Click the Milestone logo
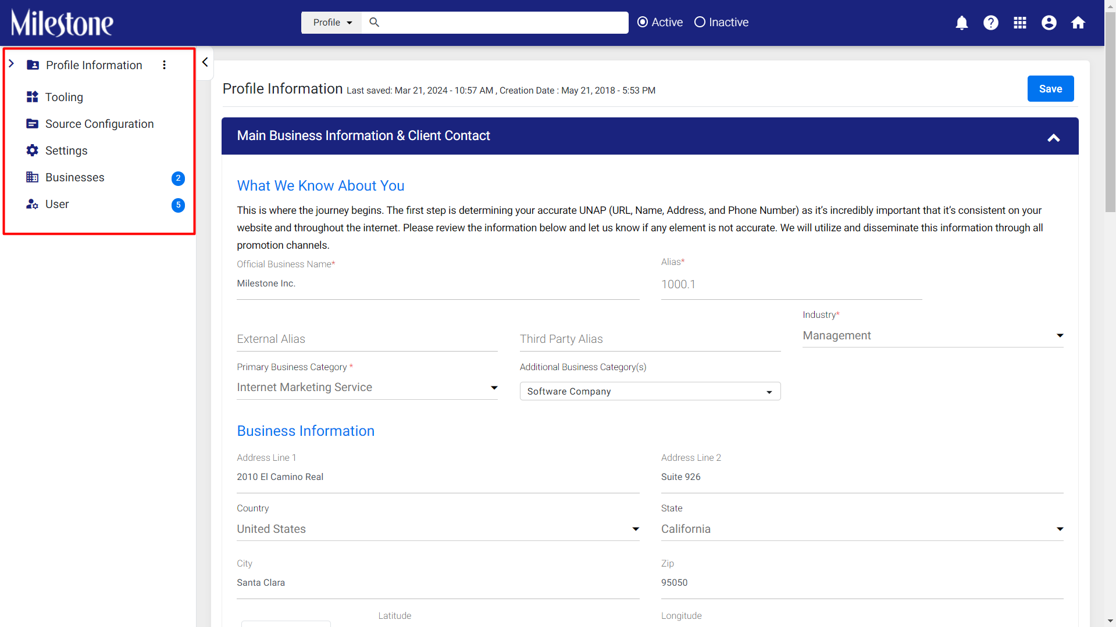The image size is (1116, 627). 62,23
